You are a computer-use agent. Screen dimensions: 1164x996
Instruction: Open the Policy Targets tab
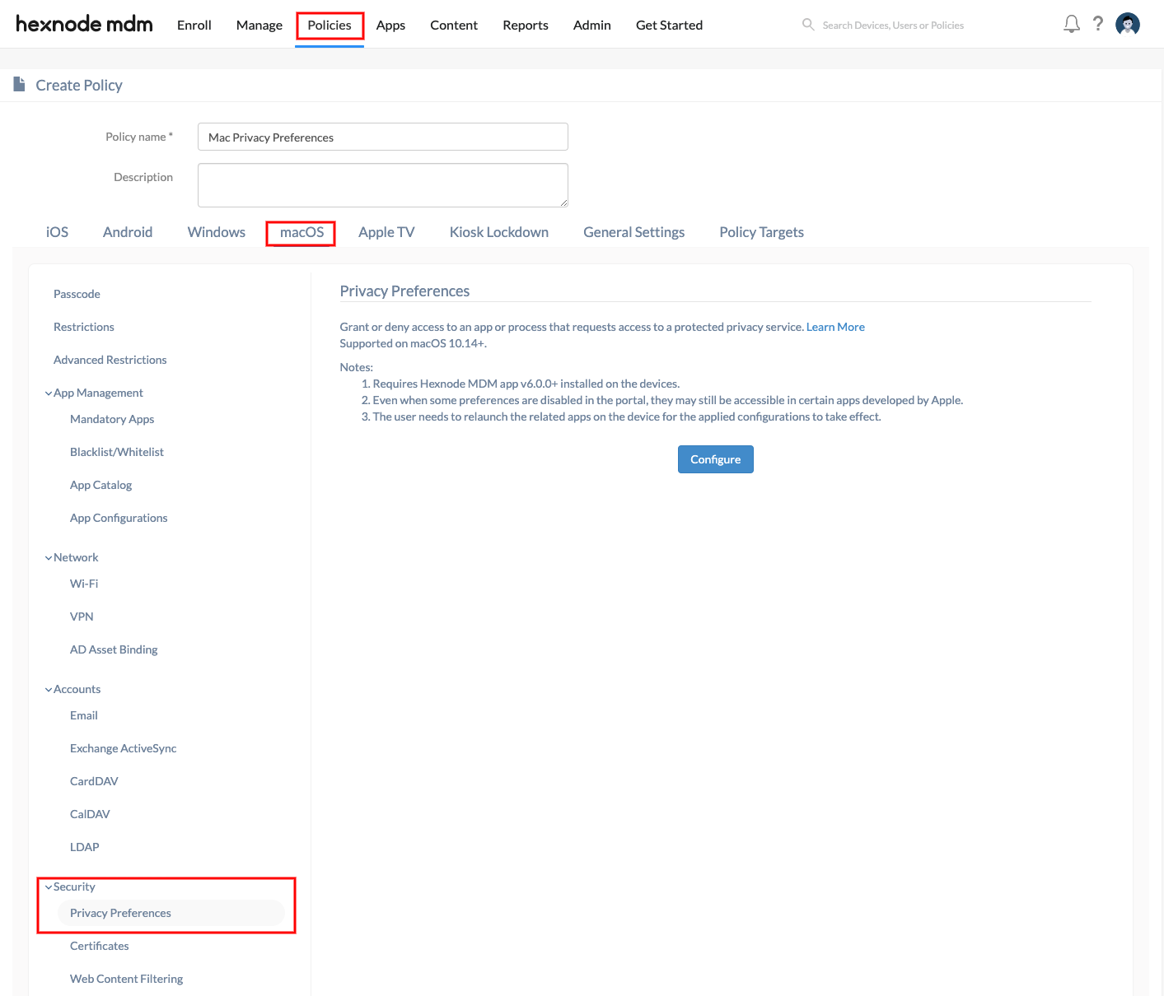pos(762,232)
